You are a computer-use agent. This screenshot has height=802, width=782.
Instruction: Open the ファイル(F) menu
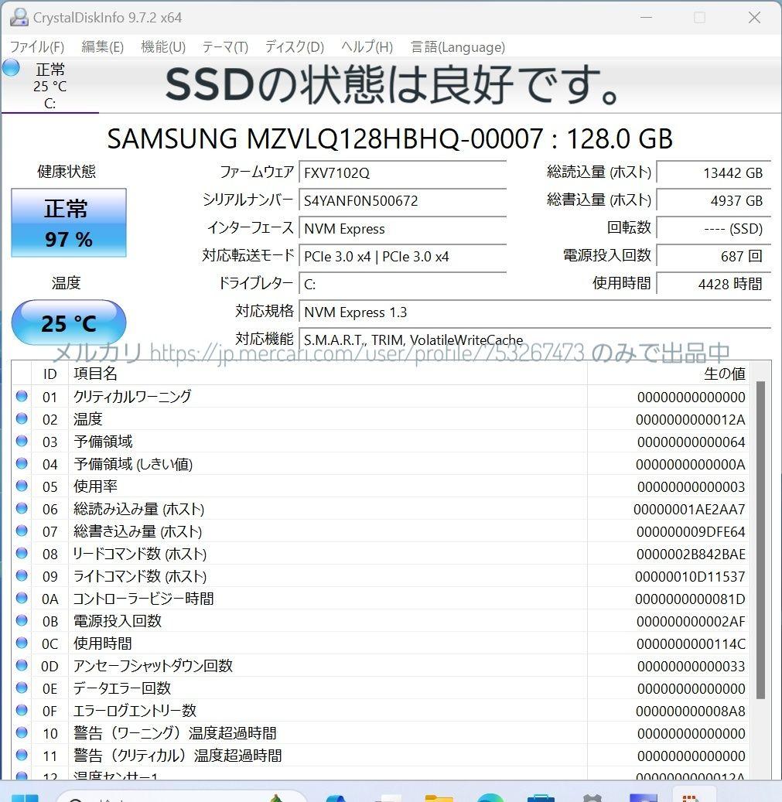pos(36,46)
